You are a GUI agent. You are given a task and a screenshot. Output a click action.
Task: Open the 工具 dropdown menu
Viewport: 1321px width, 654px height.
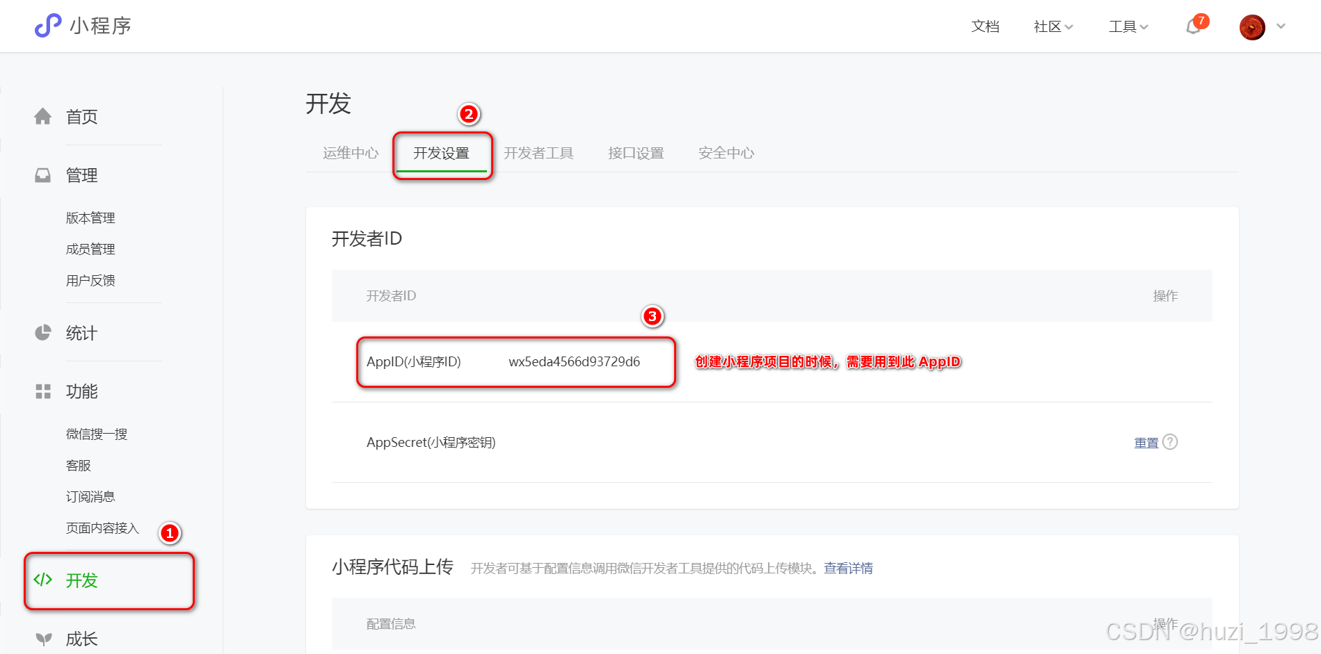pyautogui.click(x=1128, y=26)
